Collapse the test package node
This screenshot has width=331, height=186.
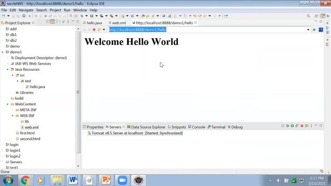coord(18,81)
